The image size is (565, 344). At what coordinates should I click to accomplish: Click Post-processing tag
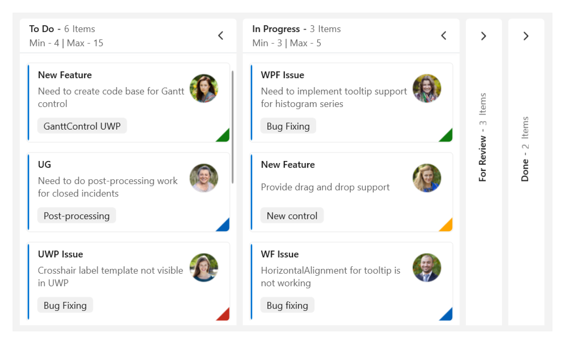tap(77, 216)
